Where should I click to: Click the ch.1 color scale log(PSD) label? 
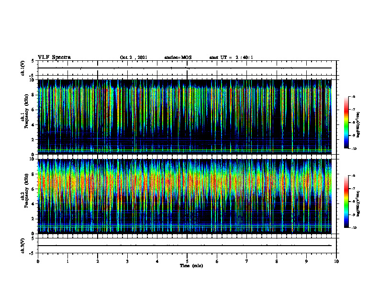(x=359, y=124)
